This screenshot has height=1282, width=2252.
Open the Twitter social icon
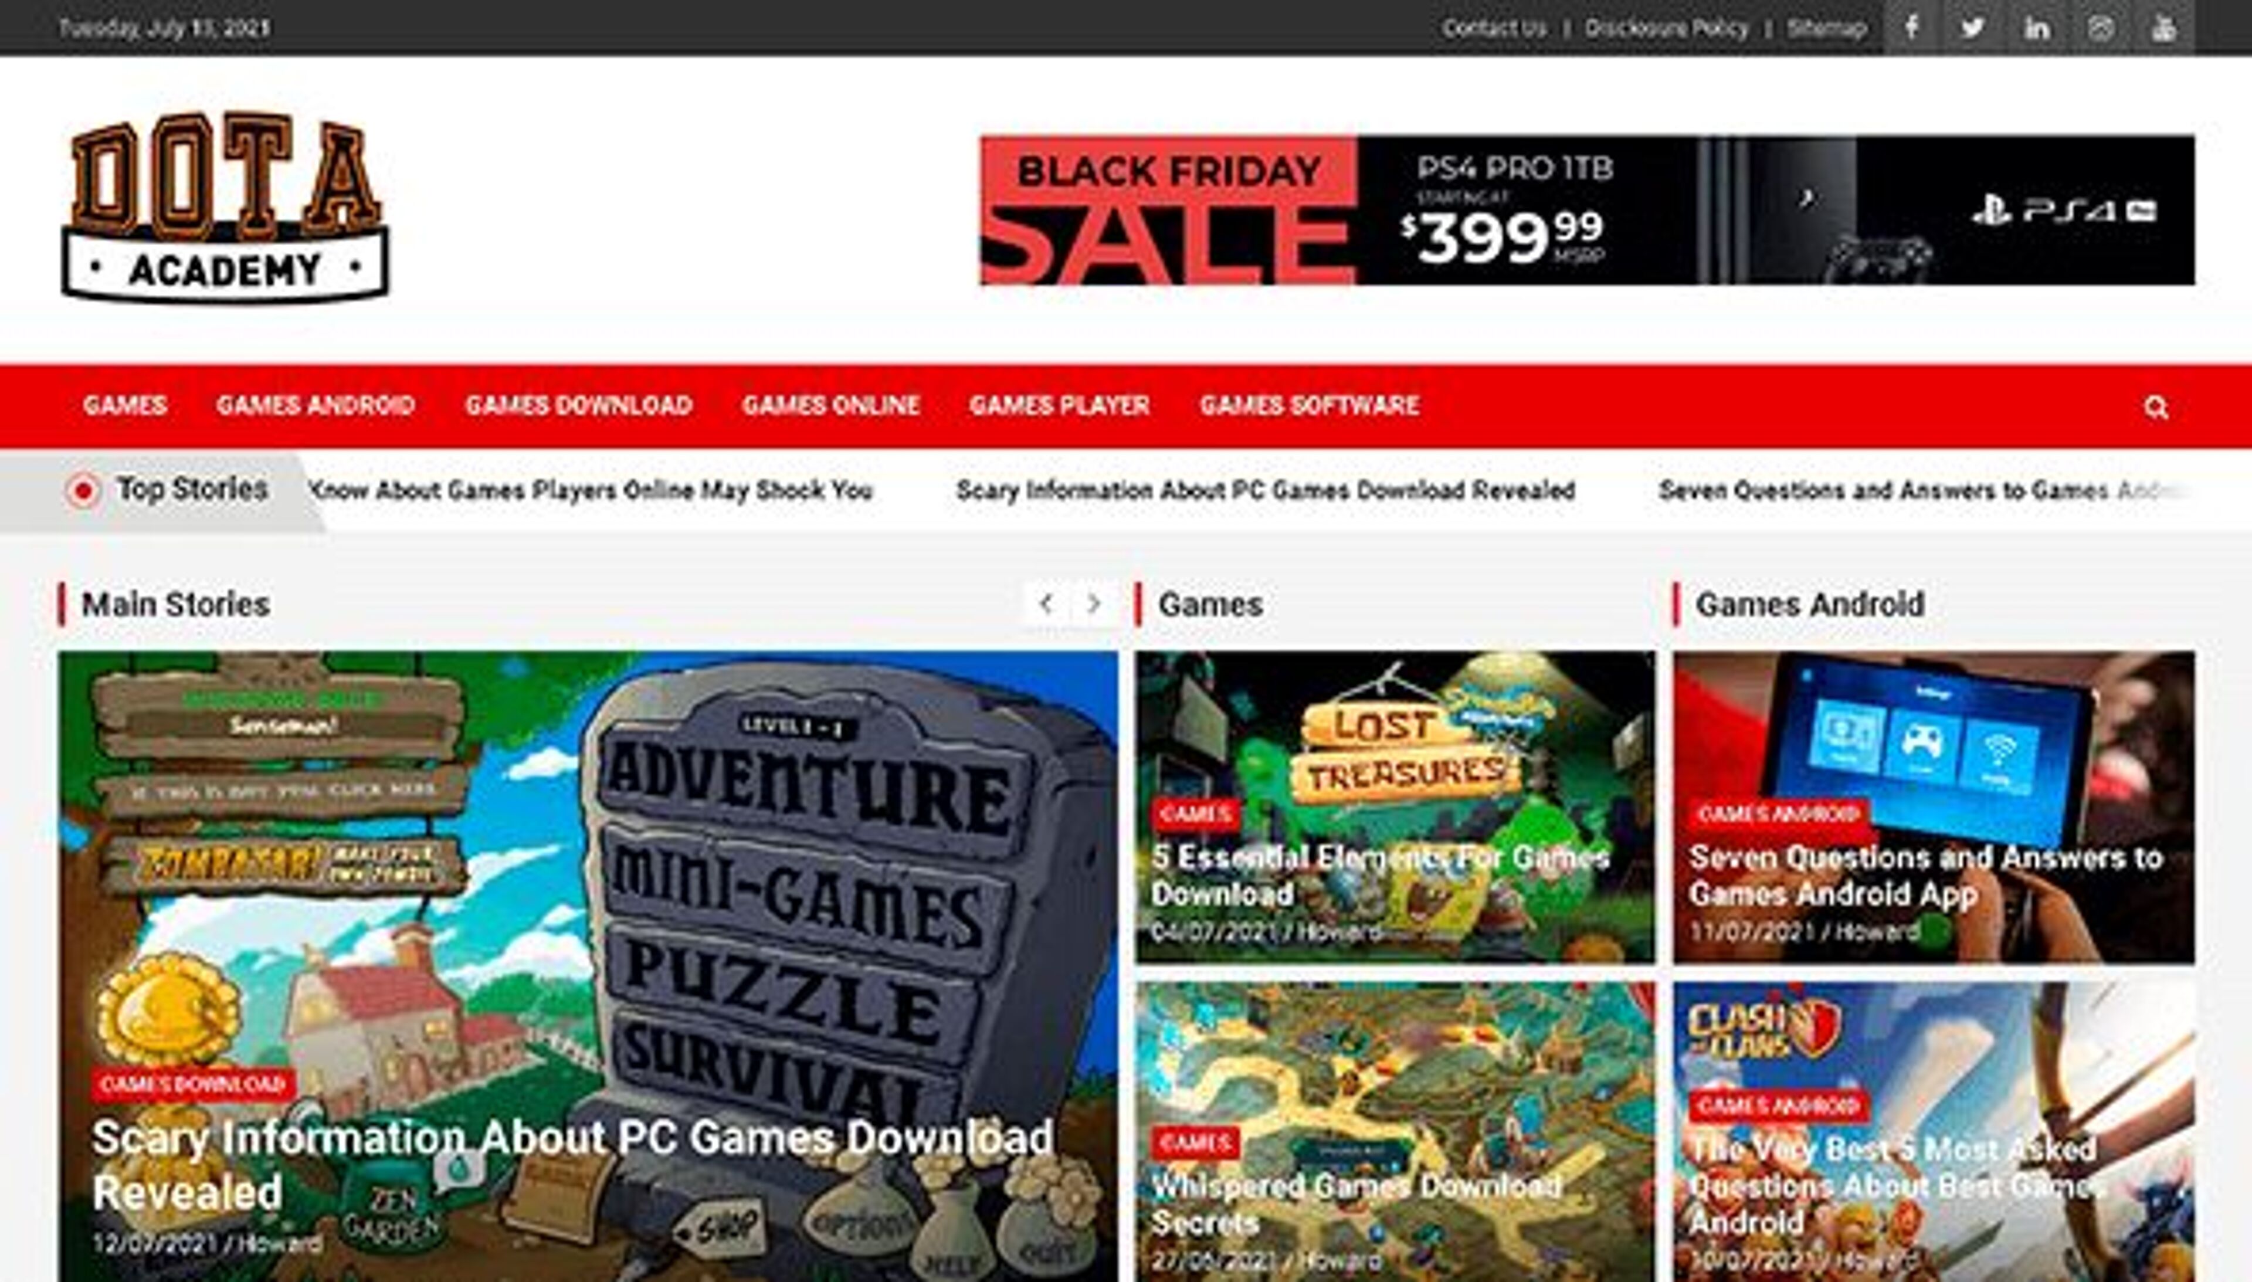[x=1973, y=28]
